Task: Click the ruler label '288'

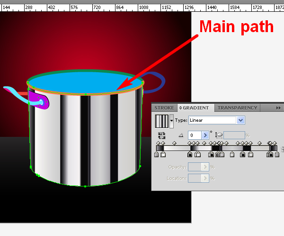Action: click(x=29, y=8)
